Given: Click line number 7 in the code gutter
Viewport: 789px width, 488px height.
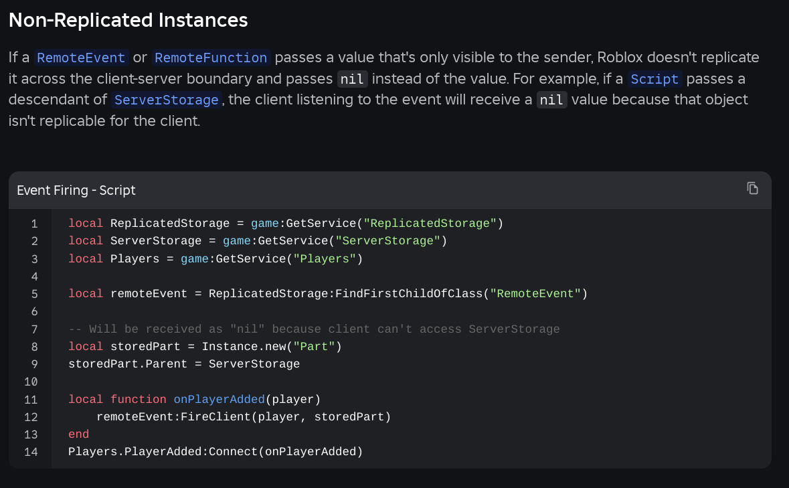Looking at the screenshot, I should [34, 329].
